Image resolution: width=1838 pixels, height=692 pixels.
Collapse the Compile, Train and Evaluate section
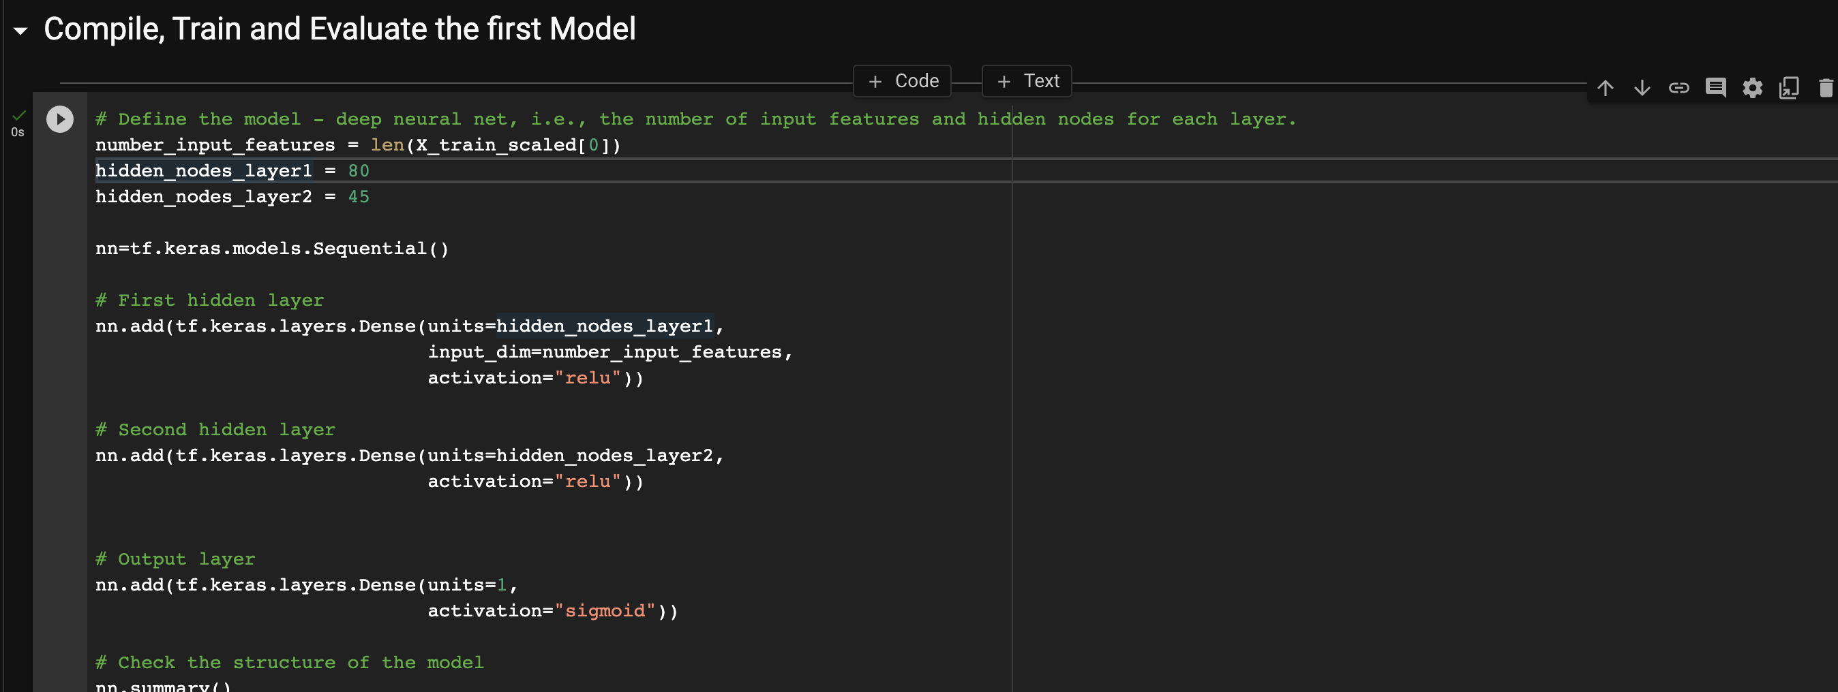(19, 31)
